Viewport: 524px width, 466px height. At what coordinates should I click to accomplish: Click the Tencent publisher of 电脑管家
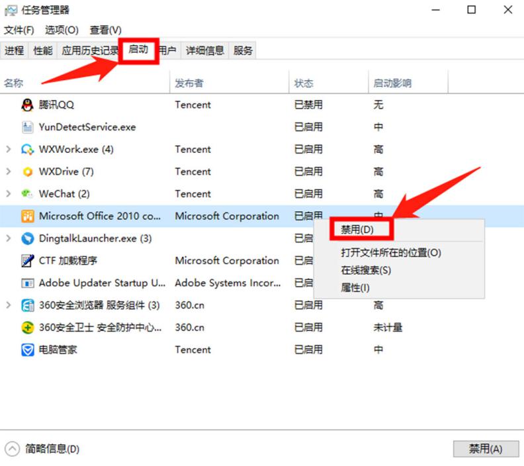(x=193, y=349)
